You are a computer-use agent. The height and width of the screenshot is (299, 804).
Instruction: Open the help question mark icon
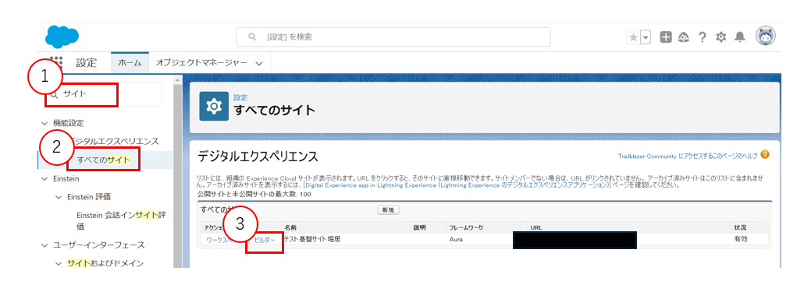click(703, 37)
